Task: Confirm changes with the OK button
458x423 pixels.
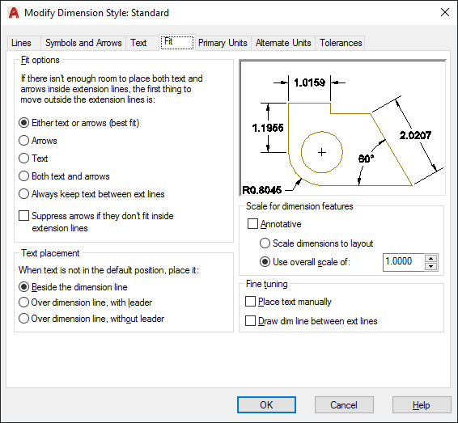Action: tap(266, 405)
